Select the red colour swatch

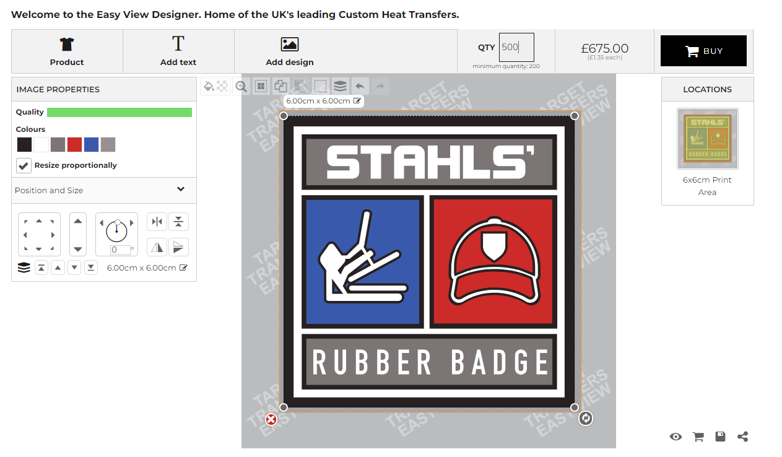(x=74, y=145)
